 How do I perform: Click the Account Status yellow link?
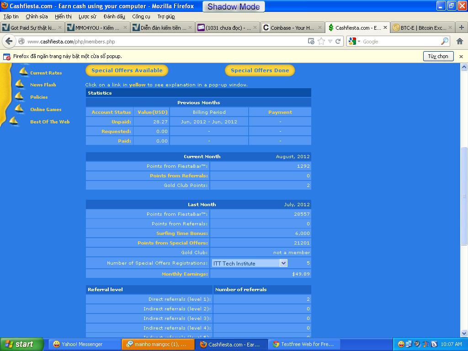pyautogui.click(x=111, y=112)
